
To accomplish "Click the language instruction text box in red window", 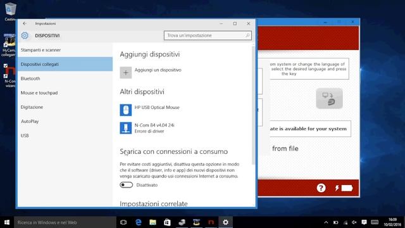I will (x=309, y=69).
